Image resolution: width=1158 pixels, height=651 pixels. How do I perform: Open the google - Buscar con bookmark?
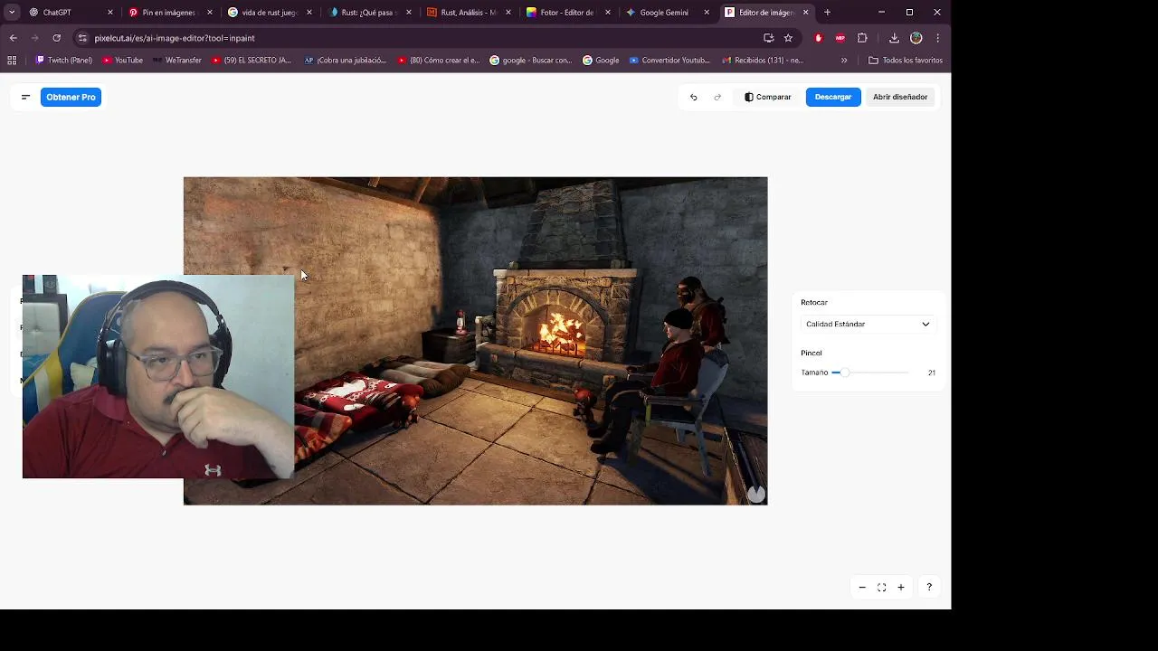coord(531,61)
